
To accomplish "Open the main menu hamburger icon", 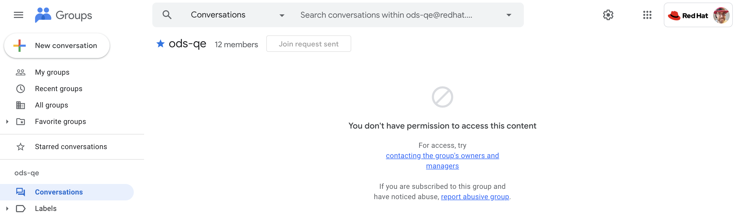I will 19,15.
